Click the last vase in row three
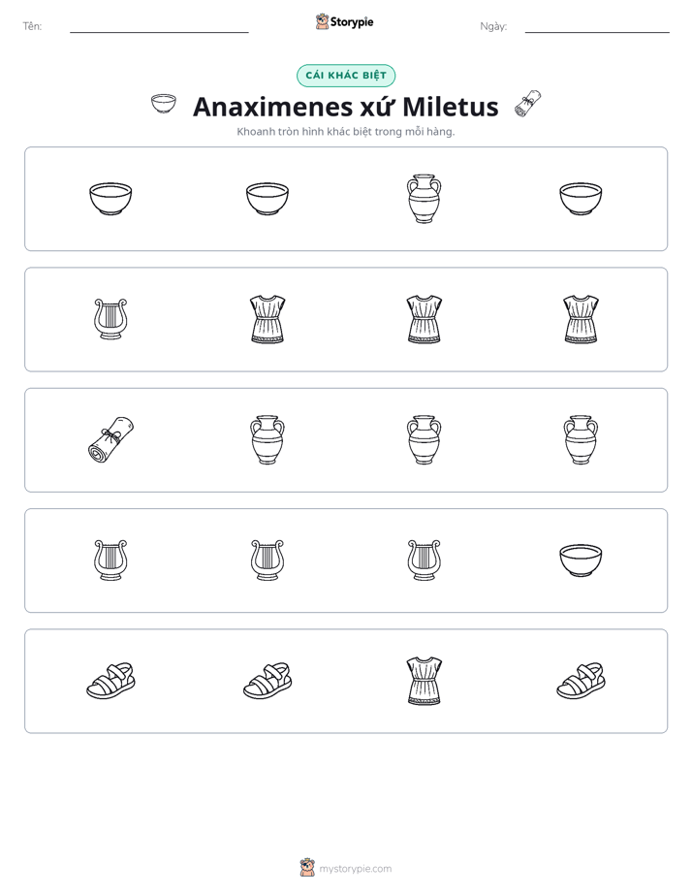 pos(581,439)
